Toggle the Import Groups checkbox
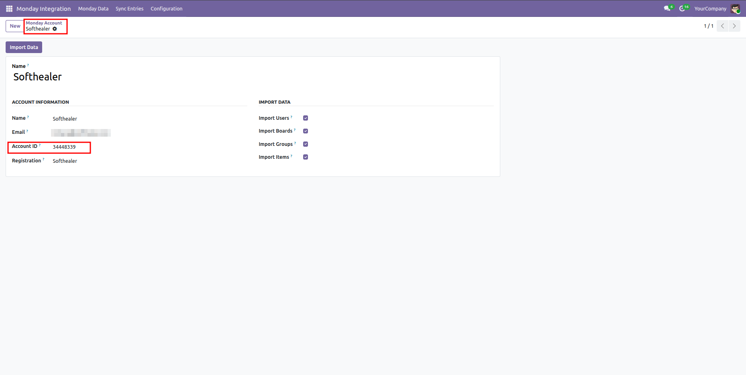This screenshot has height=375, width=746. click(306, 144)
